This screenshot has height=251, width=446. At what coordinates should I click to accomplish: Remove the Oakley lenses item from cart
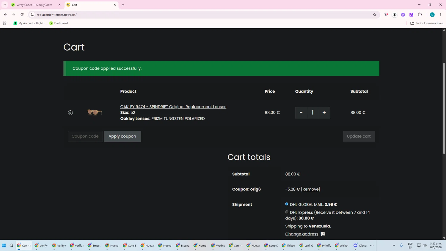(x=70, y=113)
